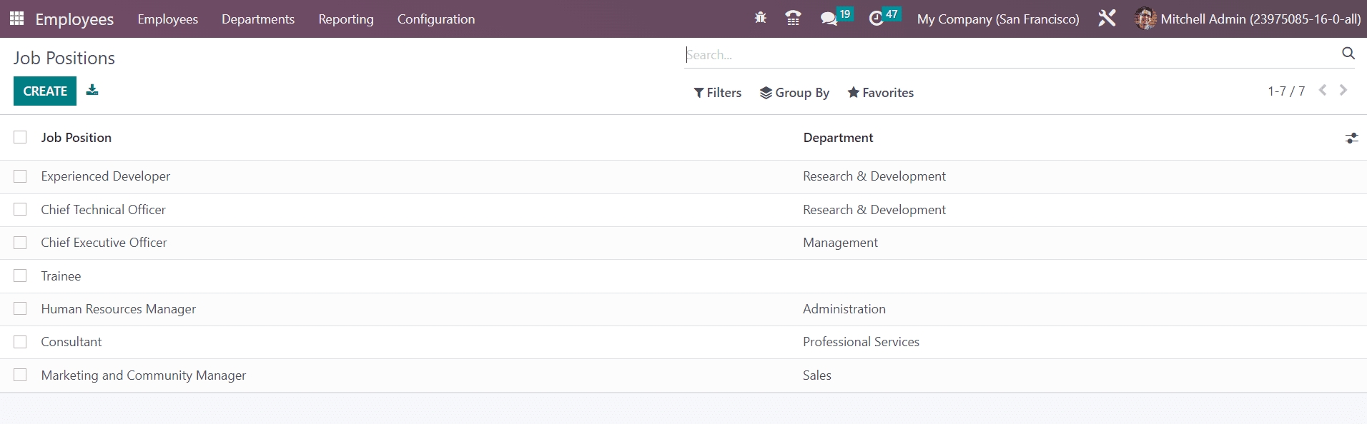This screenshot has height=424, width=1367.
Task: Check the Consultant row checkbox
Action: tap(20, 342)
